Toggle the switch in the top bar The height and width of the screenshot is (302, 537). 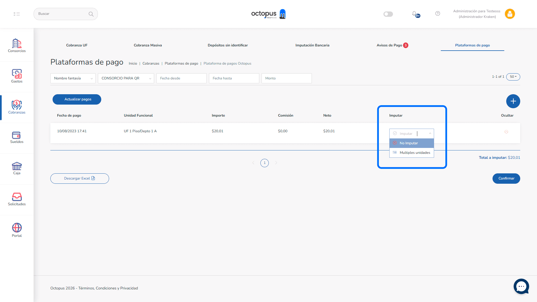[x=388, y=14]
